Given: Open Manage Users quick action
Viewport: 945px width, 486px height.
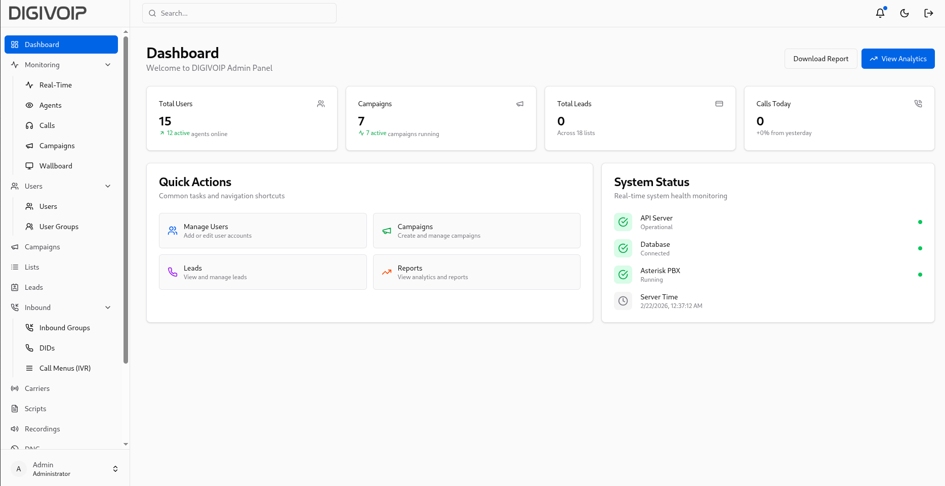Looking at the screenshot, I should pyautogui.click(x=263, y=231).
